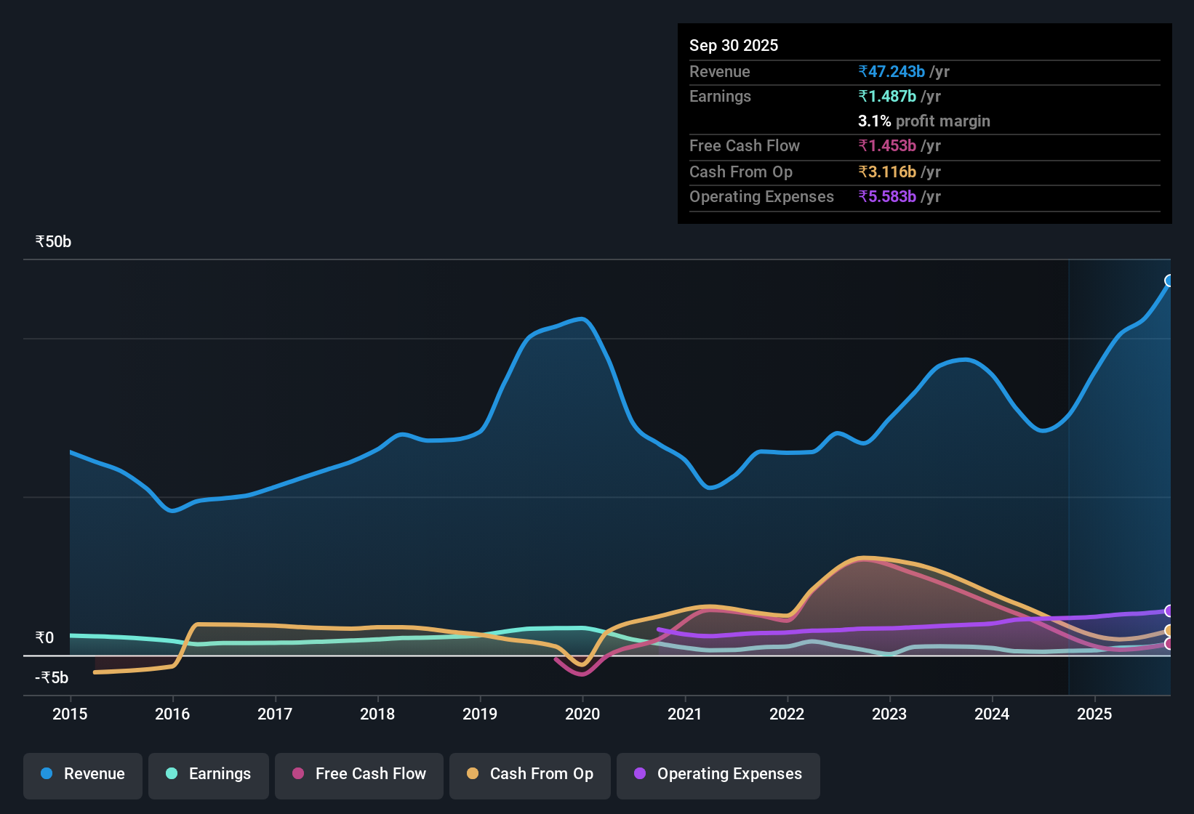
Task: Select the pink Free Cash Flow dot icon
Action: coord(297,774)
